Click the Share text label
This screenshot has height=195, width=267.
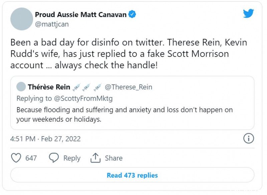click(113, 158)
